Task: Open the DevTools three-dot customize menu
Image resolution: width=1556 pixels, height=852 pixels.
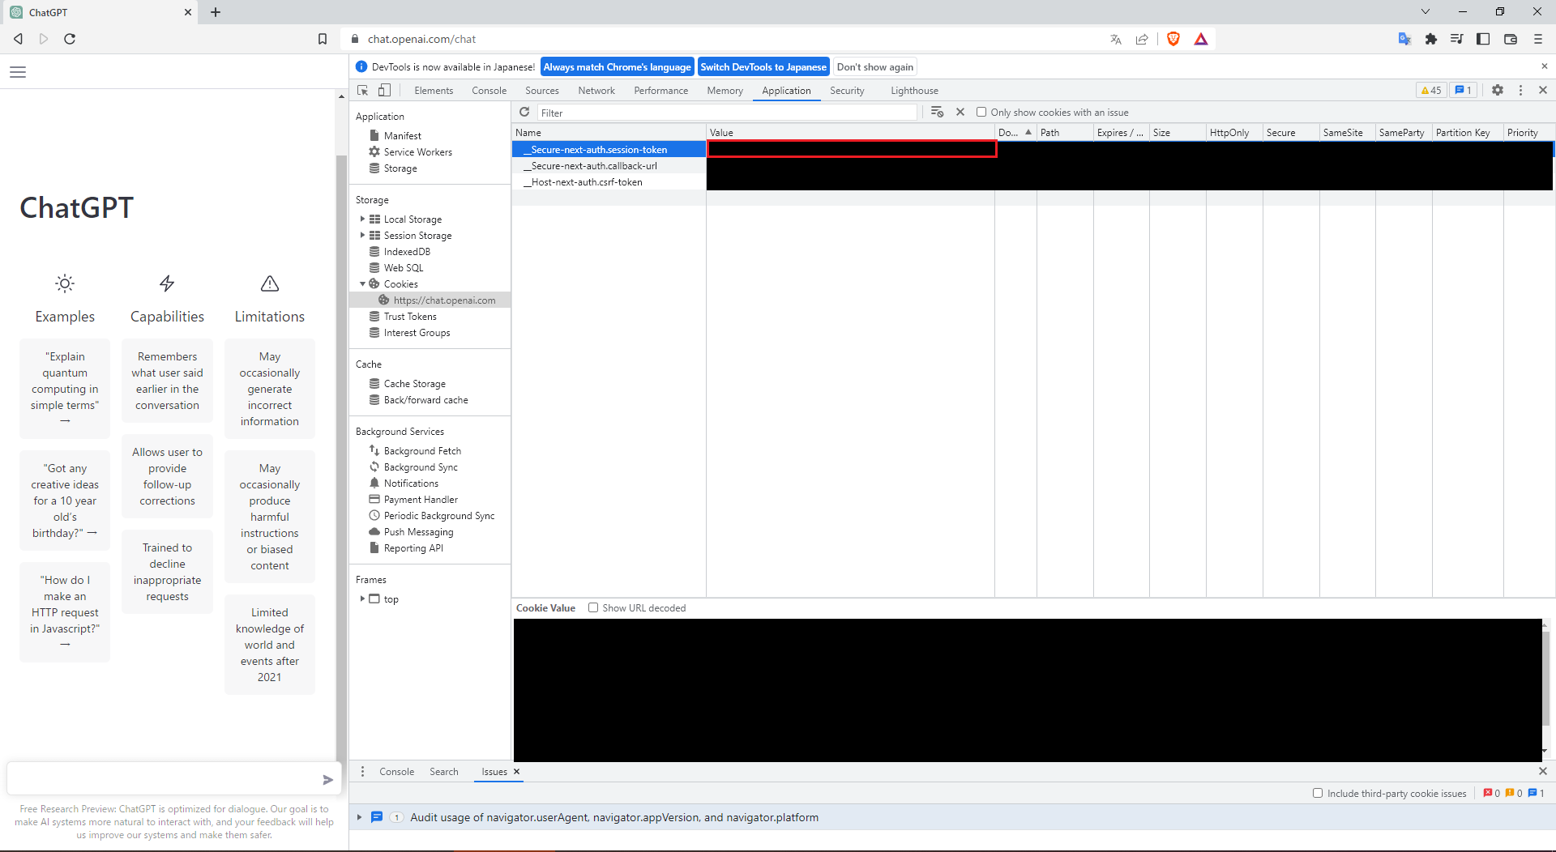Action: pyautogui.click(x=1520, y=90)
